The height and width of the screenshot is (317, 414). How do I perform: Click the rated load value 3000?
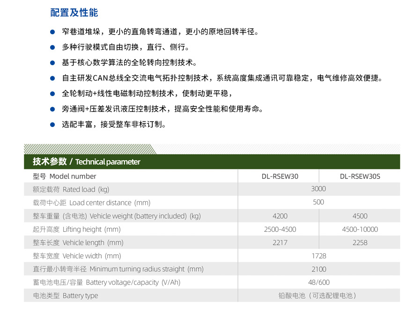pos(318,189)
